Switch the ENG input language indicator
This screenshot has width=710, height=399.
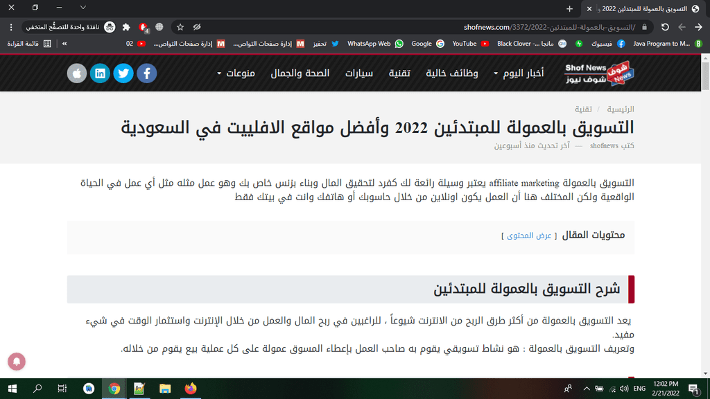pos(639,389)
